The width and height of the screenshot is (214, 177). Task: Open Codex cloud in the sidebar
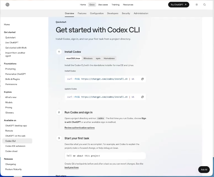click(x=11, y=151)
